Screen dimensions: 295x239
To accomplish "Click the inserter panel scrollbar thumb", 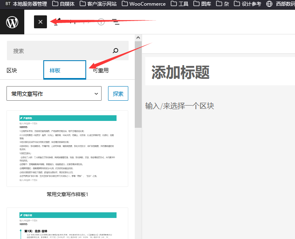I will coord(138,85).
